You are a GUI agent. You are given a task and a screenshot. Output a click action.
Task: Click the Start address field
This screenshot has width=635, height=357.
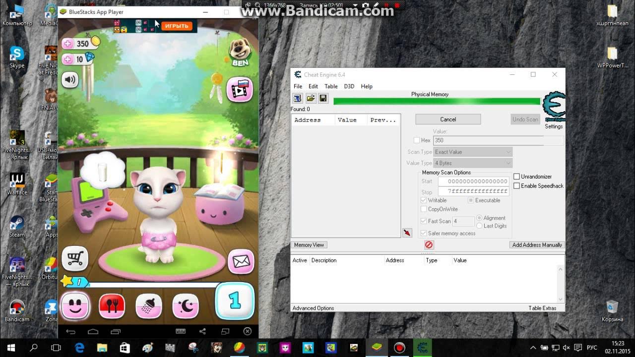coord(473,181)
